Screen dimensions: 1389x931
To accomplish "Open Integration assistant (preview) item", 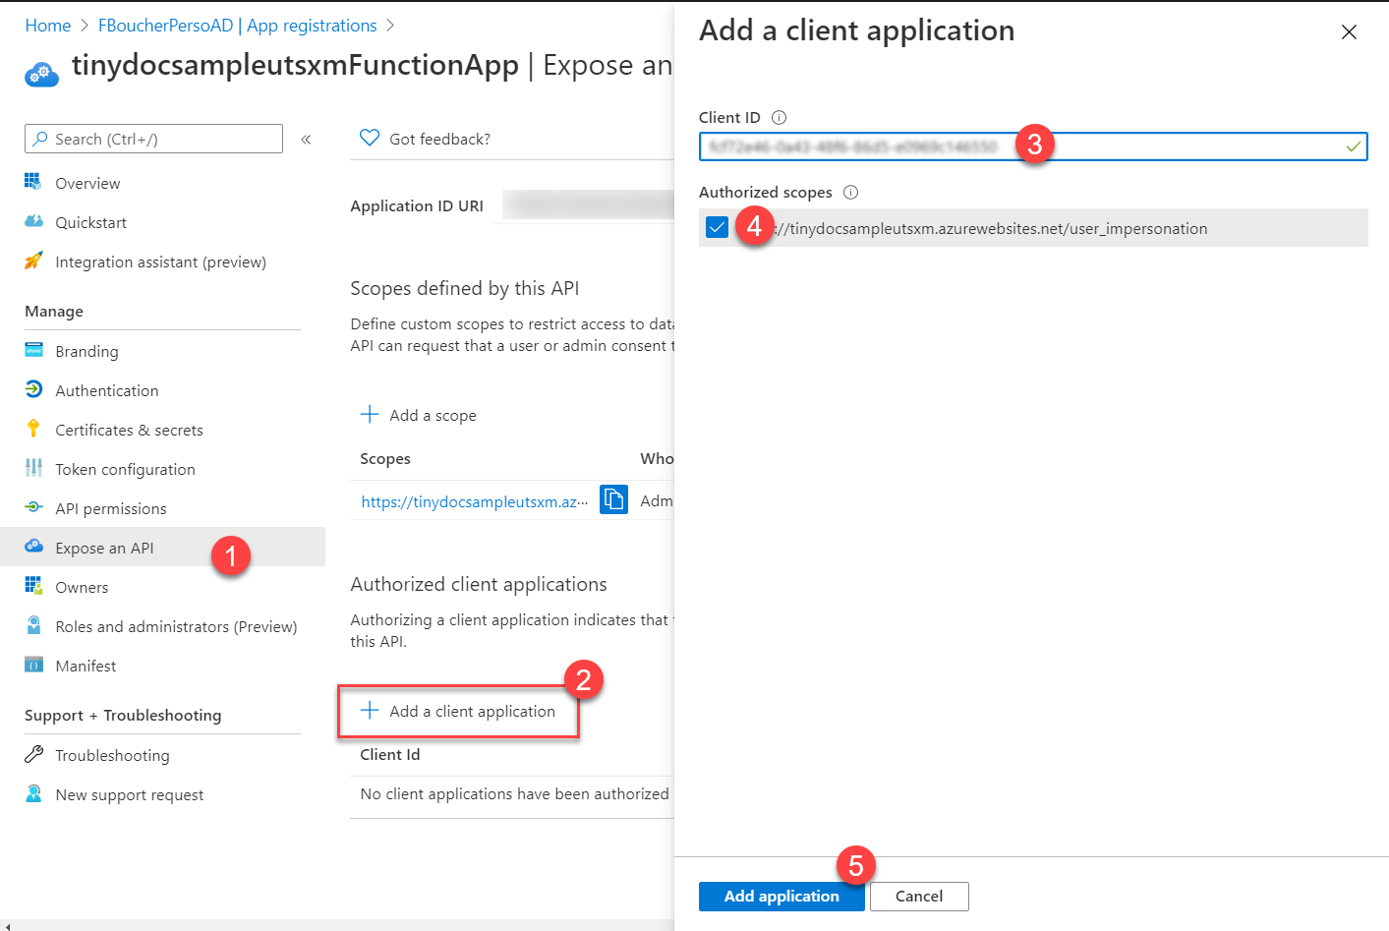I will pos(162,262).
